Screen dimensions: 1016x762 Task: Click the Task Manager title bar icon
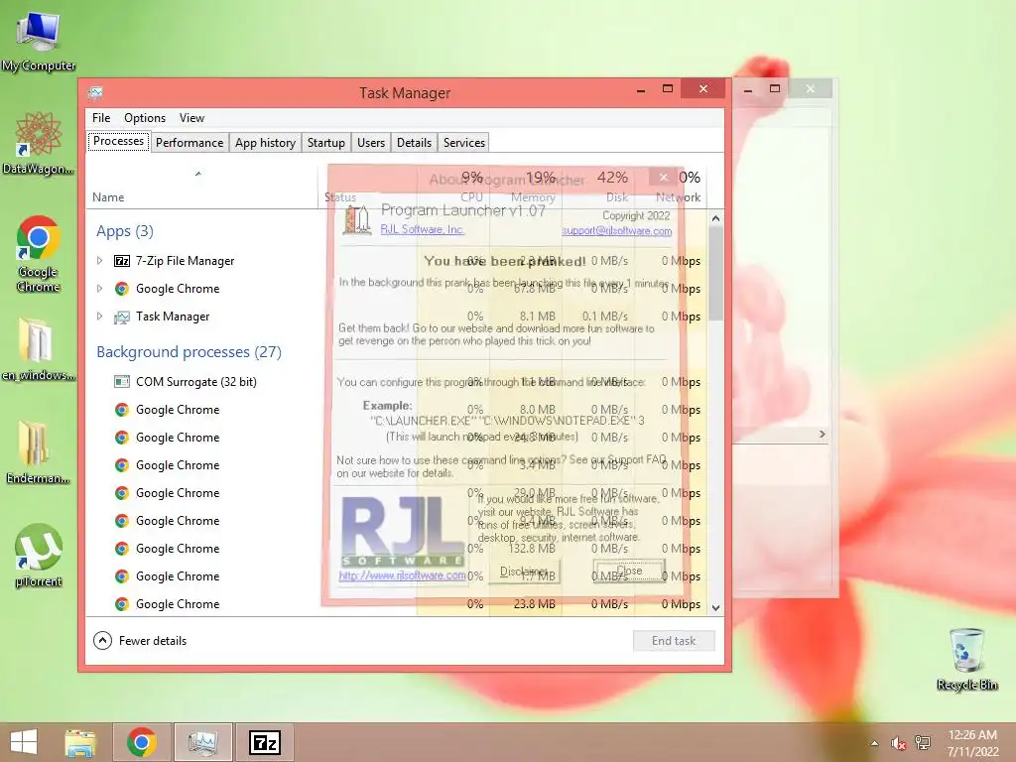point(96,92)
